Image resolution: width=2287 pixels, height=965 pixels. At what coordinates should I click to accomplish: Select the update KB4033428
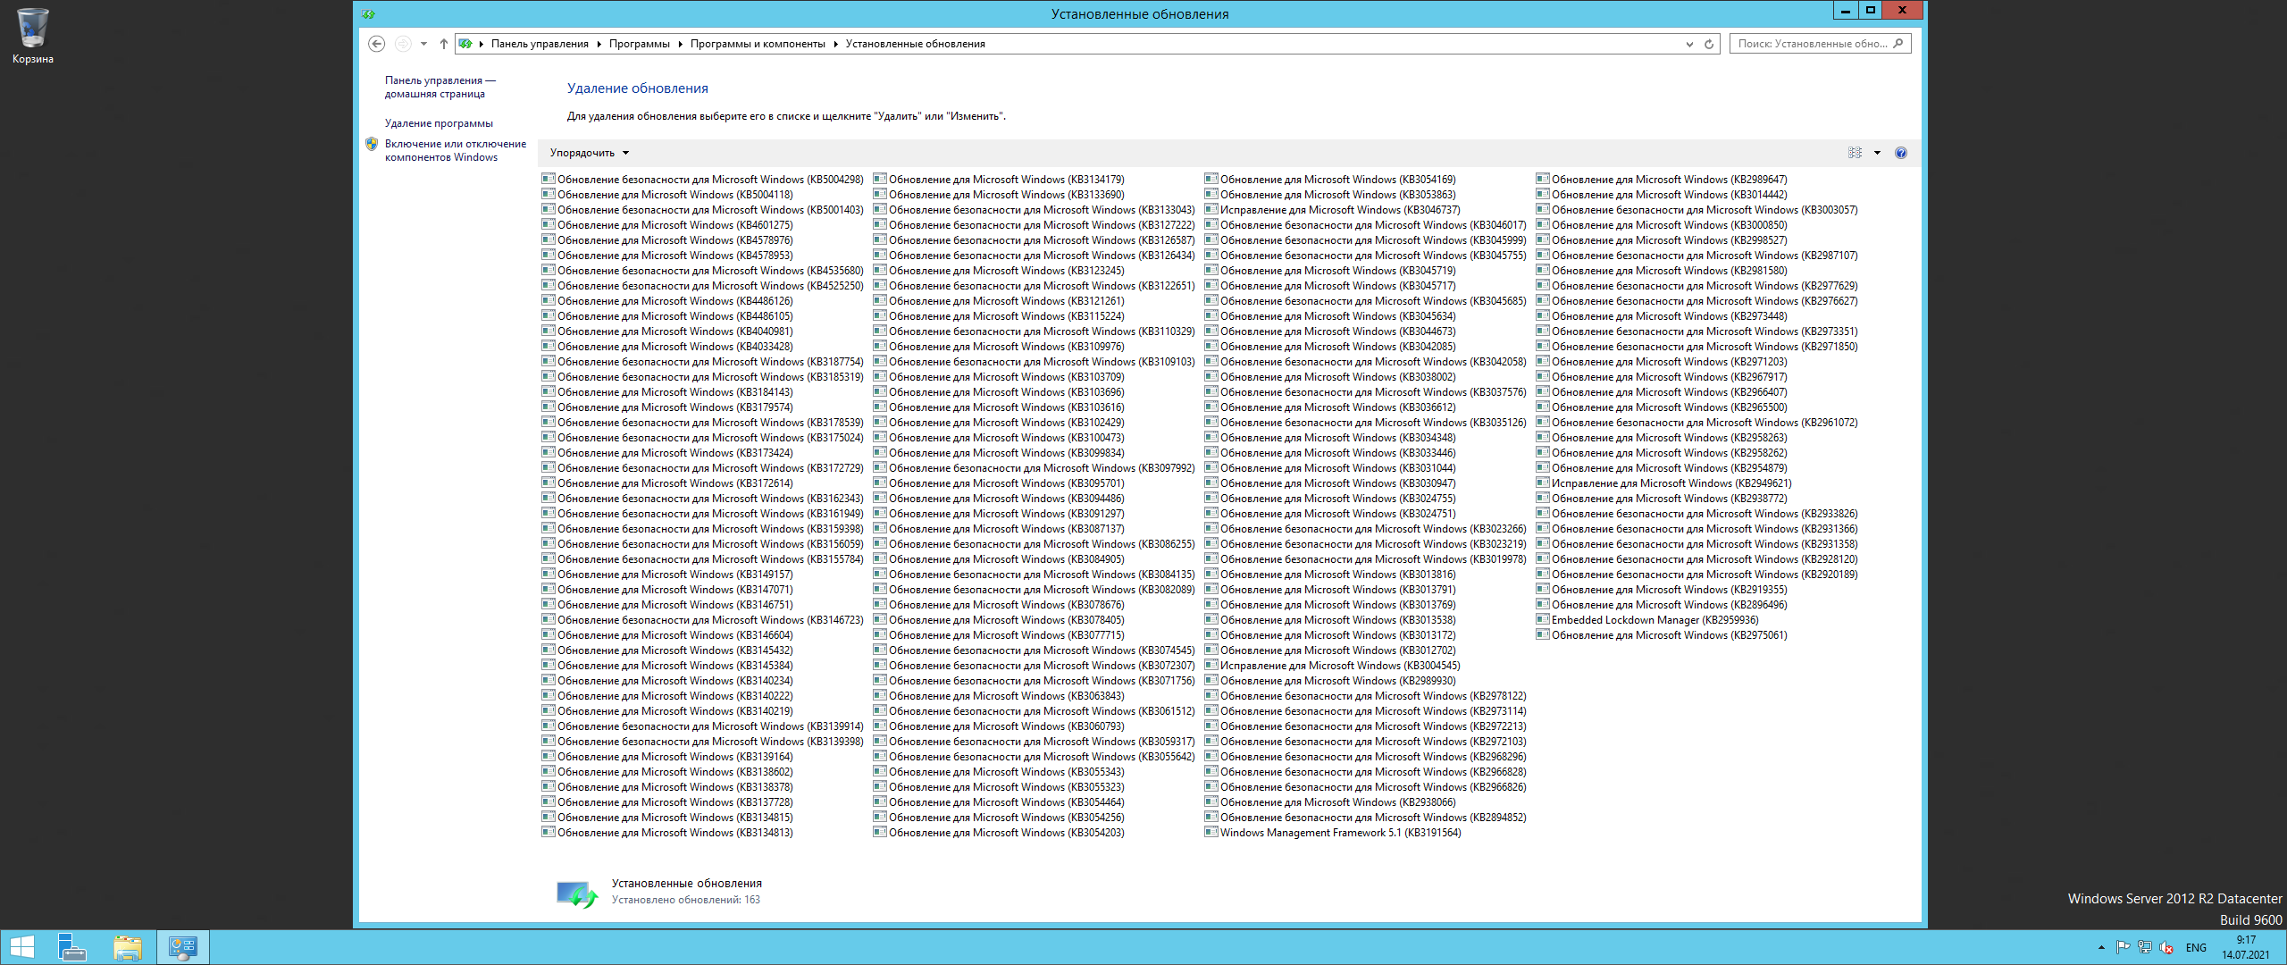coord(667,346)
